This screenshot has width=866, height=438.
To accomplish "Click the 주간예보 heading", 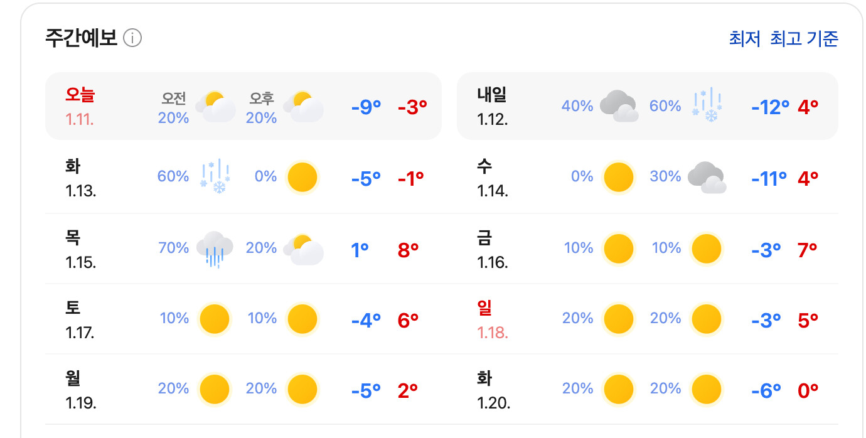I will 82,38.
